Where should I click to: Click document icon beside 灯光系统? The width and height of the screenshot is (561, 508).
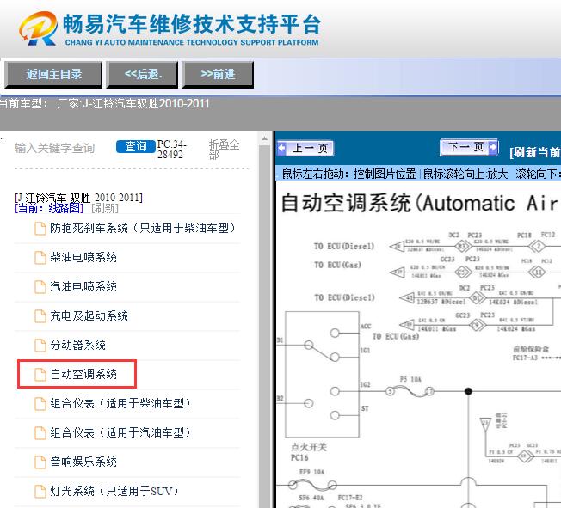pos(40,492)
